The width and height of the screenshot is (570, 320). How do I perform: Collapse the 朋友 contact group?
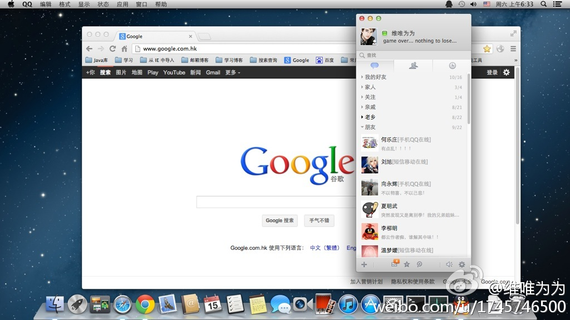coord(370,127)
